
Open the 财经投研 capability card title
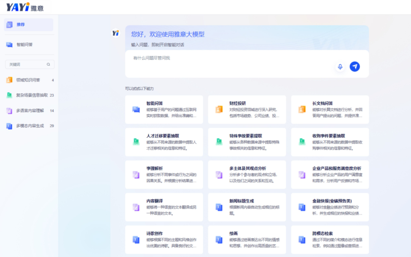click(237, 103)
